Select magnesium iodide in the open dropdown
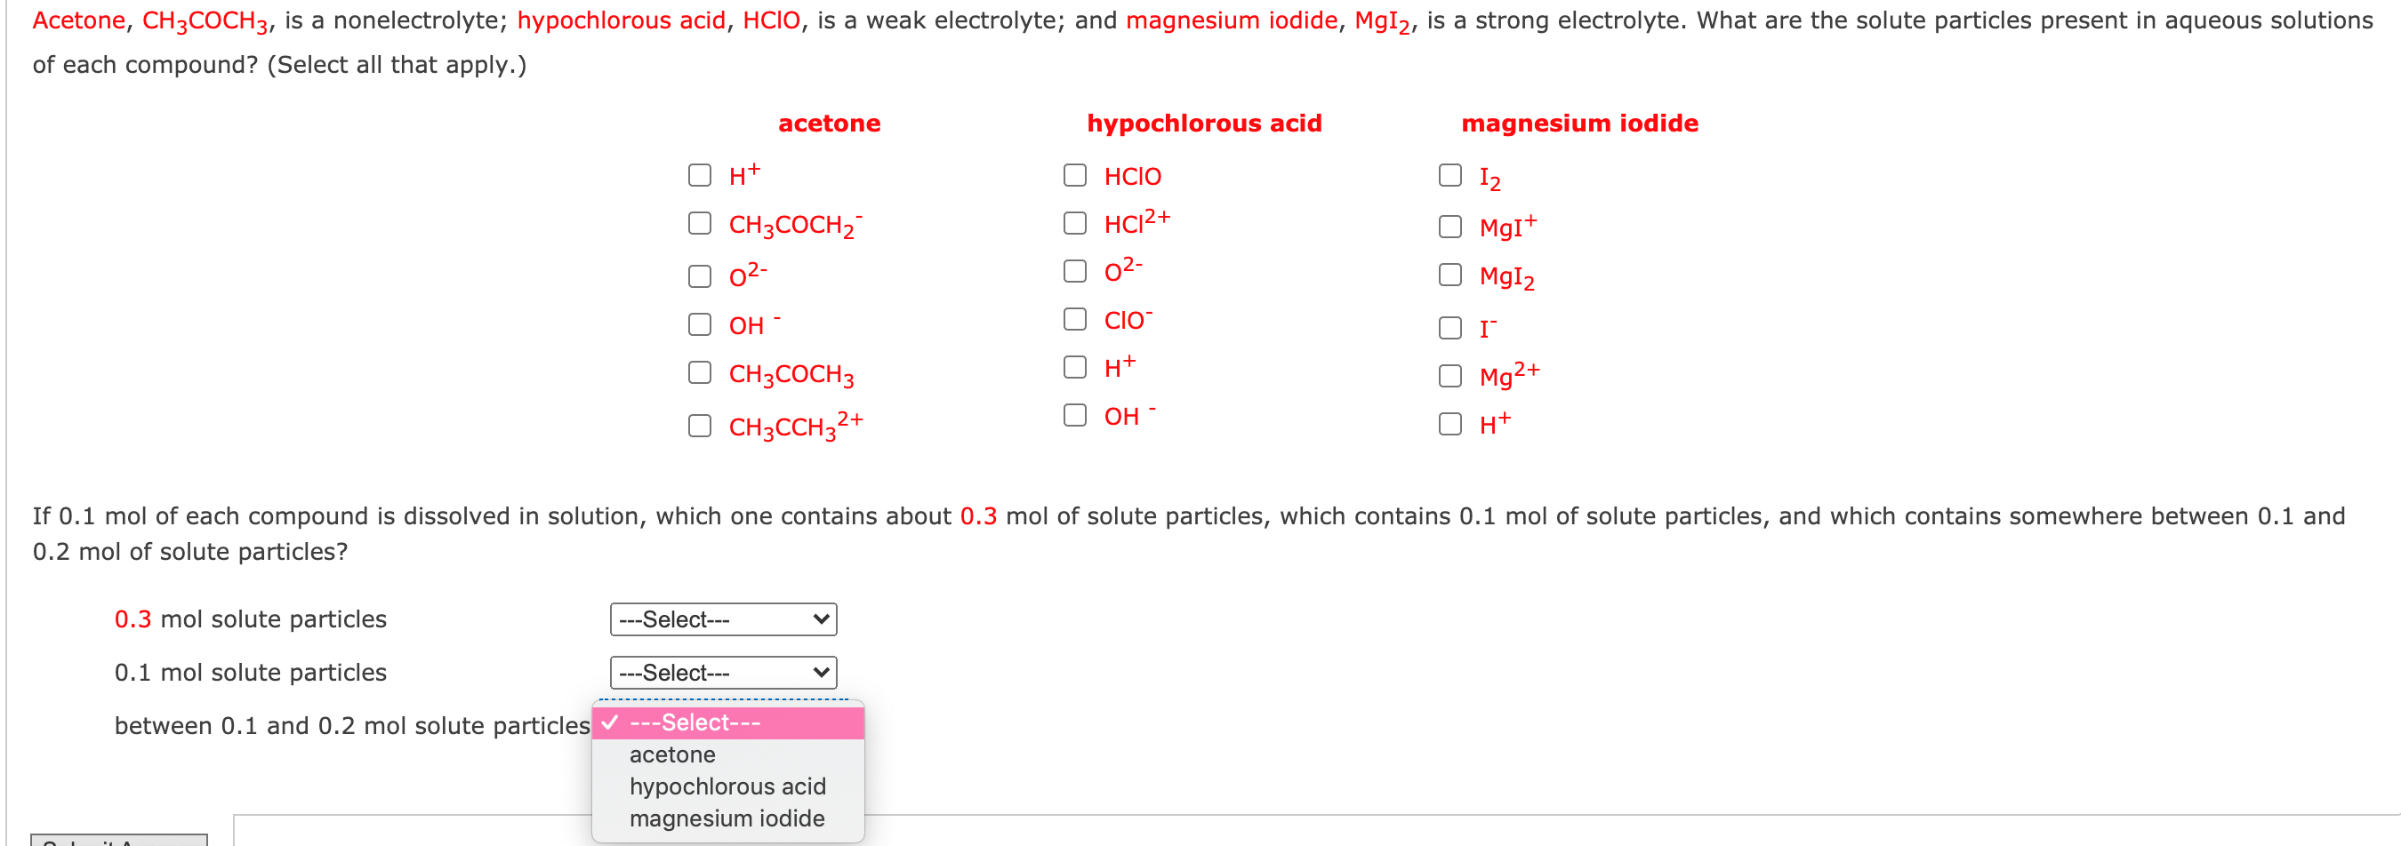The width and height of the screenshot is (2401, 846). 727,818
